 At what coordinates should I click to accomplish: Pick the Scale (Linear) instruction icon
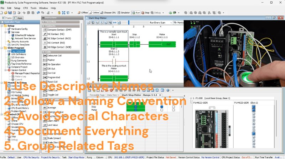(x=45, y=138)
